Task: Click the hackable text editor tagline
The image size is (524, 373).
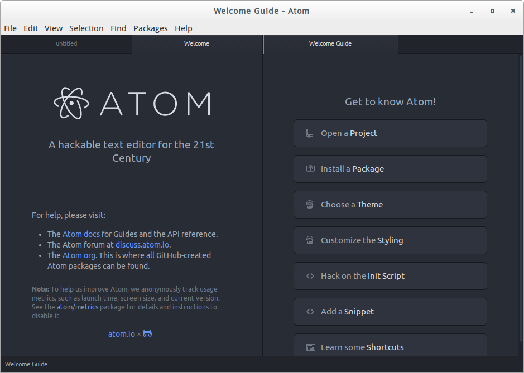Action: (131, 151)
